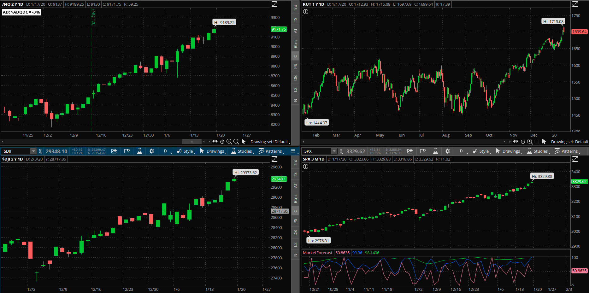Image resolution: width=589 pixels, height=293 pixels.
Task: Click the 3329.62 price bubble on SPX axis
Action: [x=580, y=181]
